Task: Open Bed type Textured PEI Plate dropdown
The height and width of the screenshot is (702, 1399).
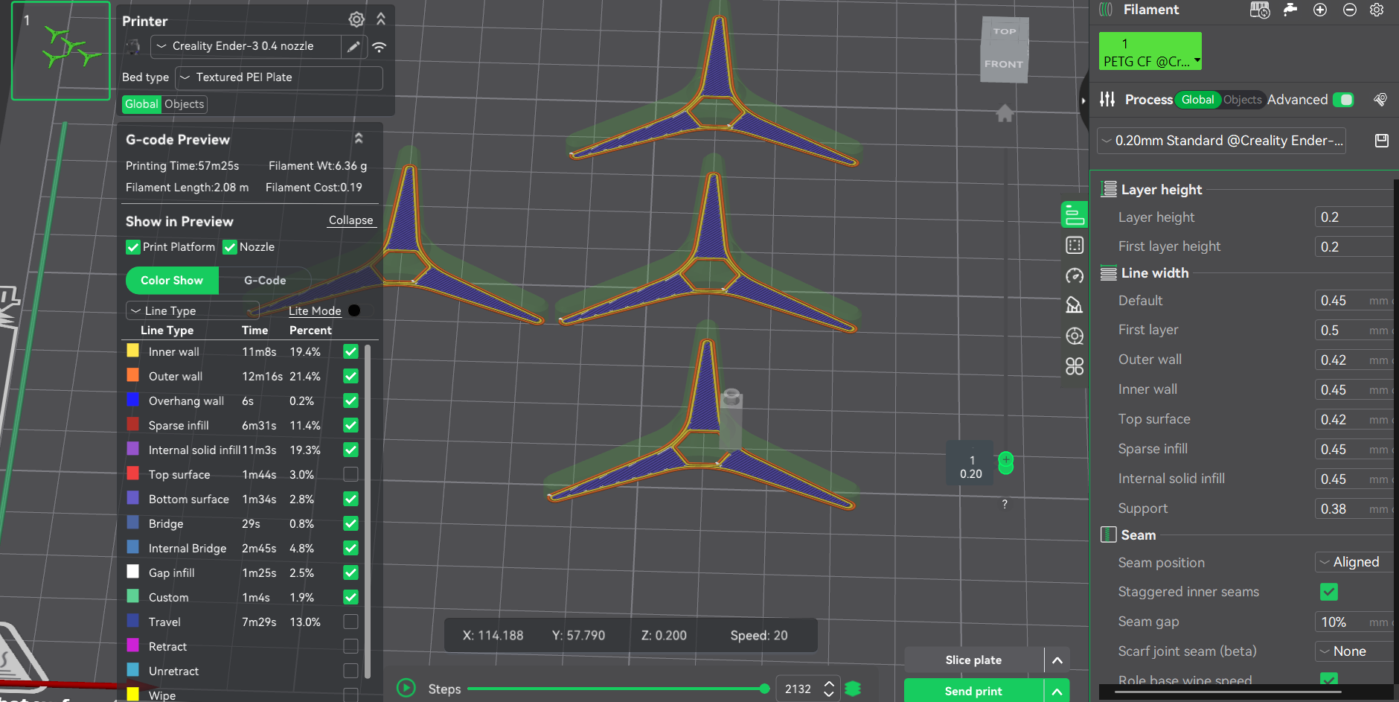Action: 279,77
